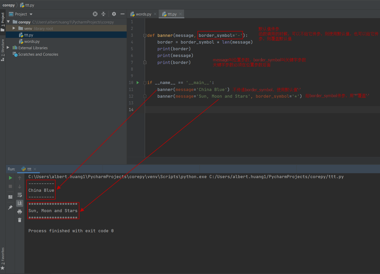Close the words.py editor tab

[x=155, y=14]
